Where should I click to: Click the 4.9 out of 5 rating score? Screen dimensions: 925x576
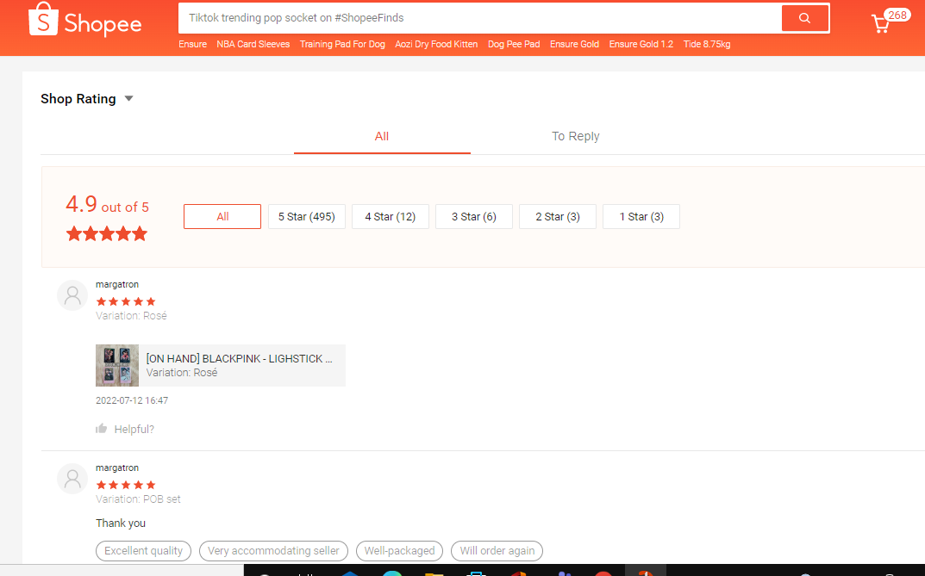[108, 205]
